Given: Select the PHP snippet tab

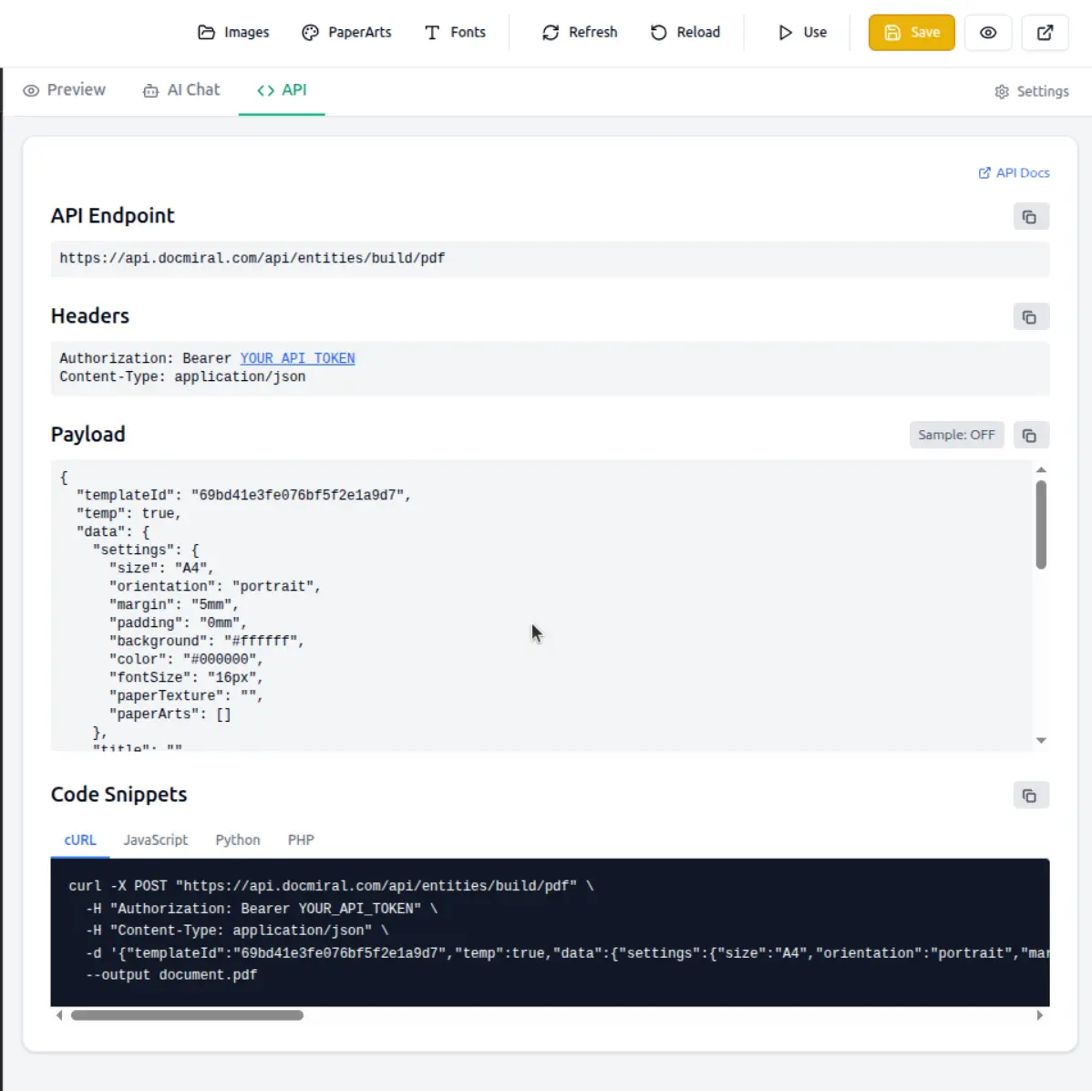Looking at the screenshot, I should click(x=301, y=839).
